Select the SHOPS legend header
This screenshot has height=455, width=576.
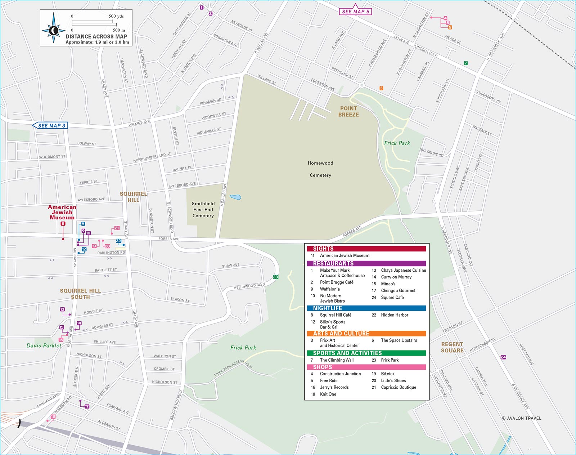tap(366, 367)
